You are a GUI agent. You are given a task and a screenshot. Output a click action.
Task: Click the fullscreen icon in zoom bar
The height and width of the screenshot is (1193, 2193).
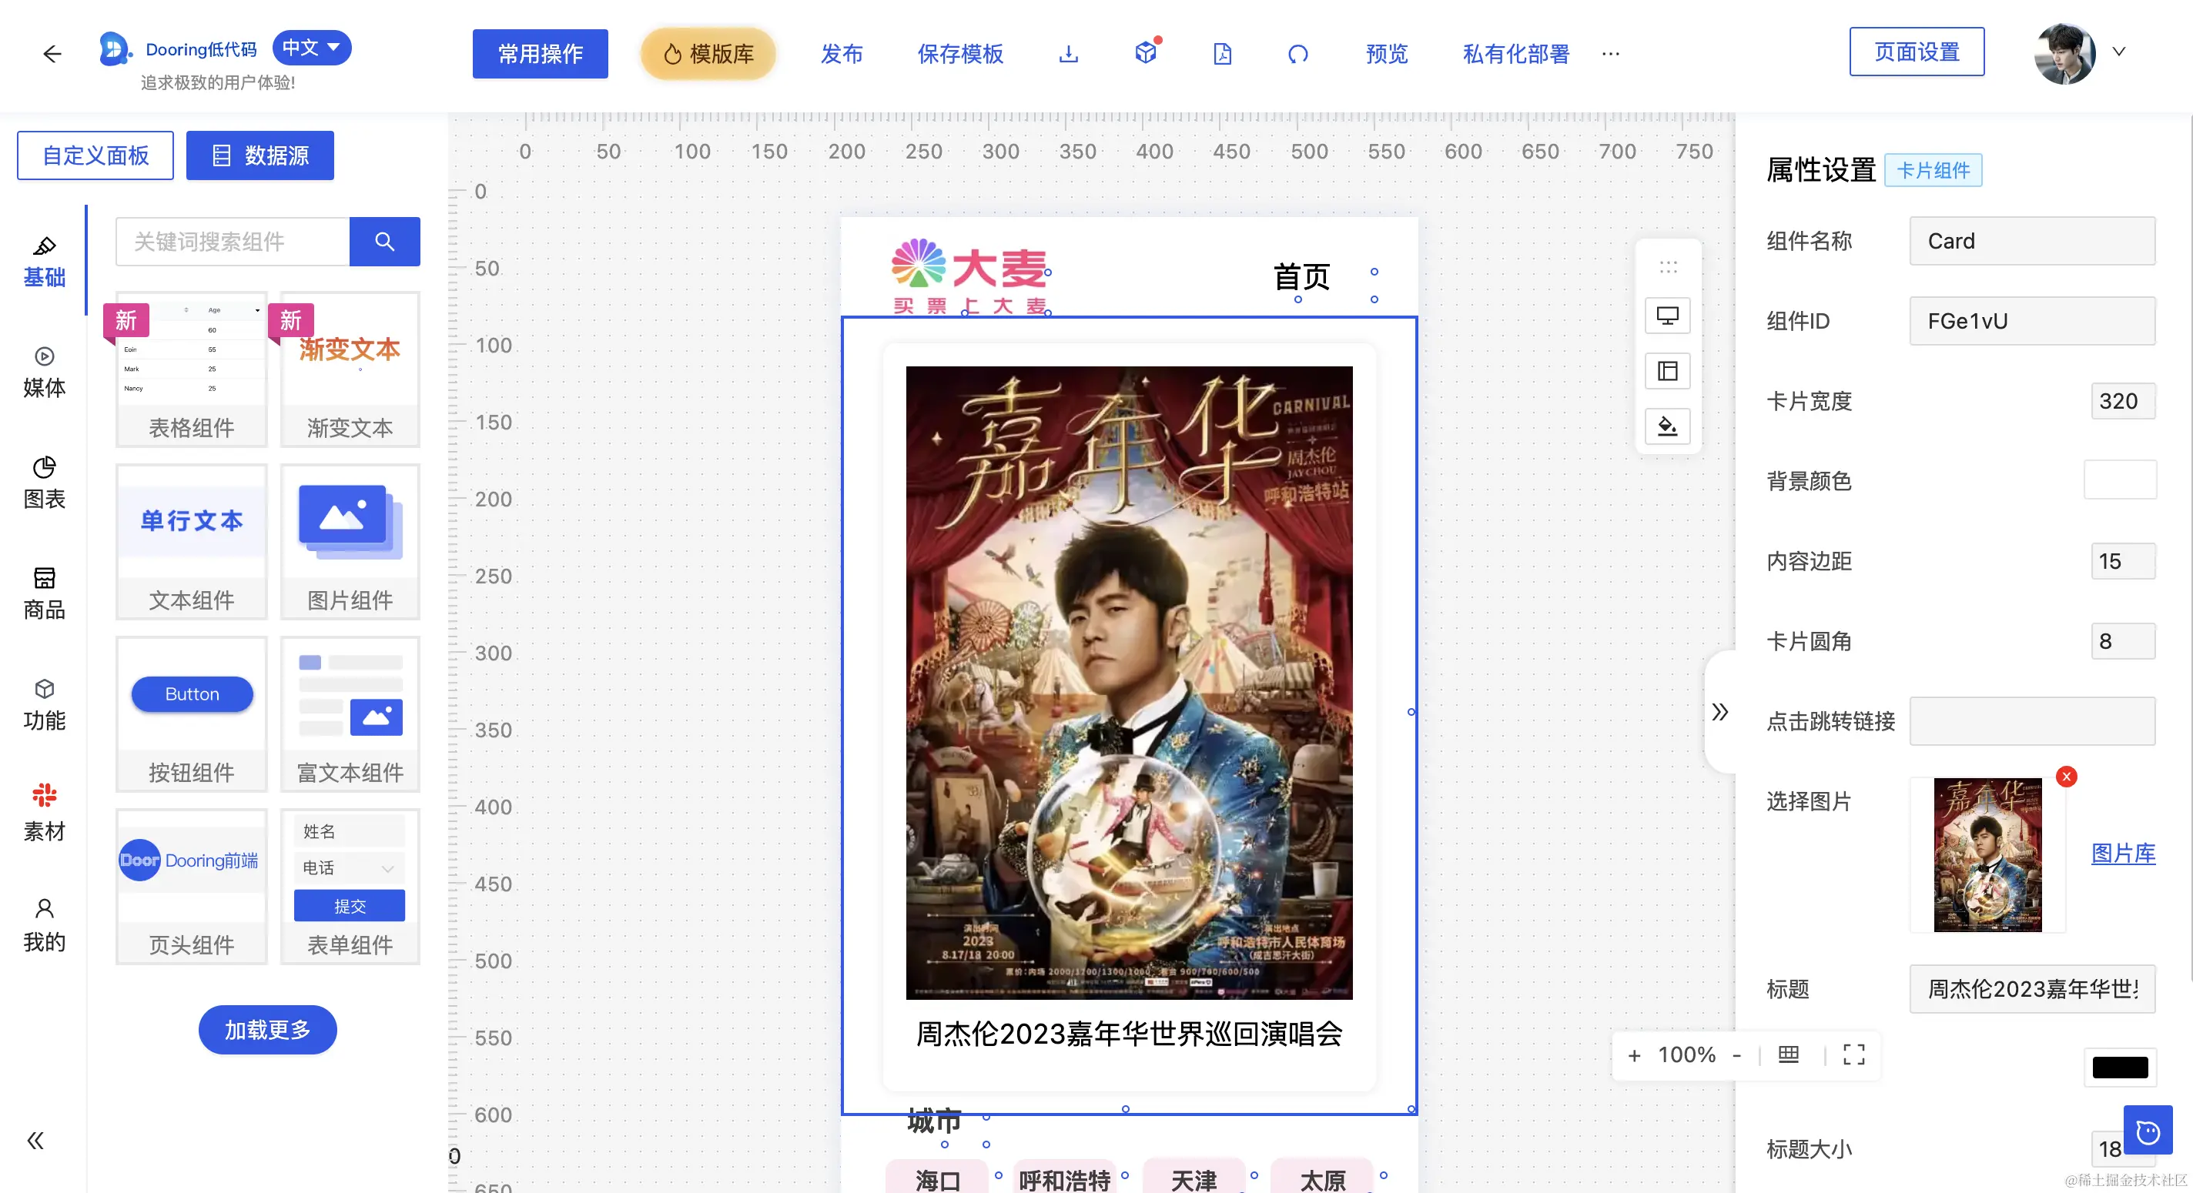1853,1054
